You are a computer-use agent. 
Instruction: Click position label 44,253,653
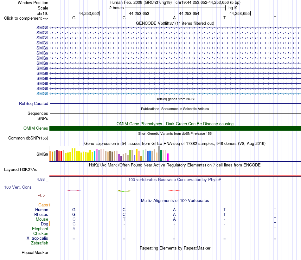click(x=139, y=13)
